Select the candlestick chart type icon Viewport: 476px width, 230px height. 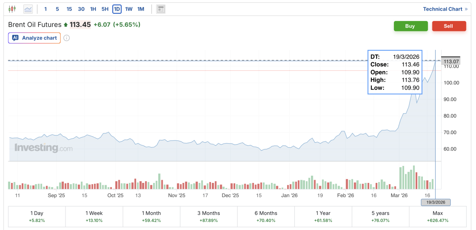[x=12, y=9]
